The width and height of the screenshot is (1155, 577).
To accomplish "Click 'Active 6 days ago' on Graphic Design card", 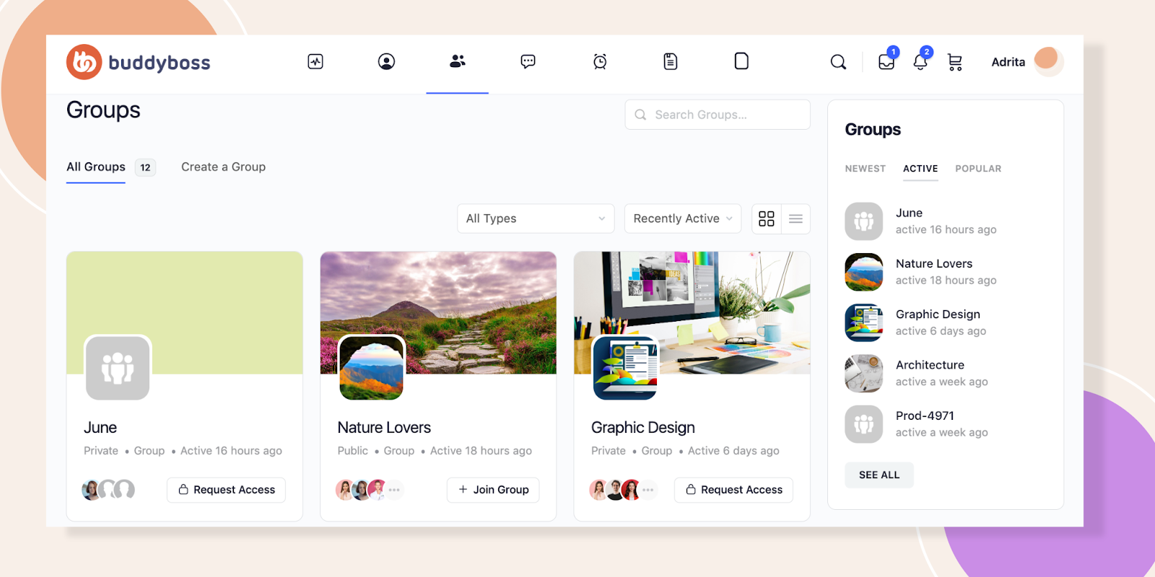I will click(x=733, y=451).
